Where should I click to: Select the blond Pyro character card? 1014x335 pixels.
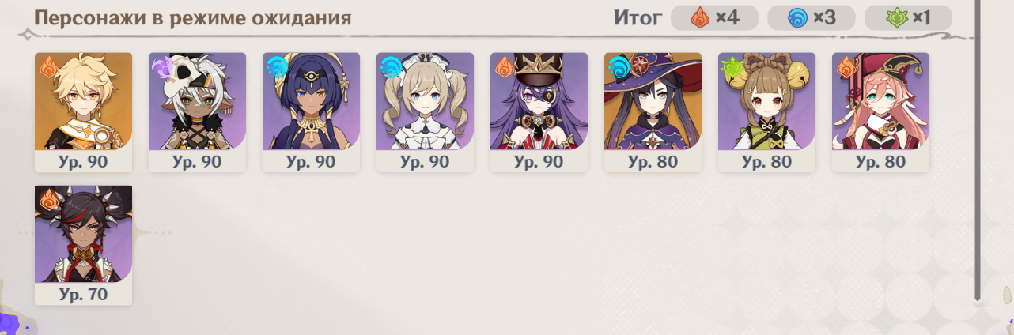[83, 112]
